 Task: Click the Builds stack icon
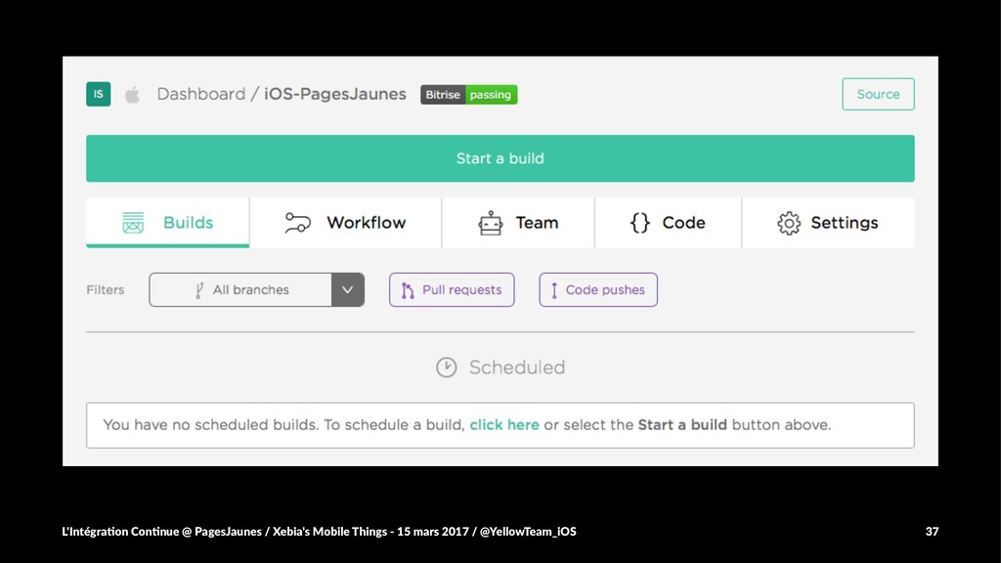(x=133, y=223)
